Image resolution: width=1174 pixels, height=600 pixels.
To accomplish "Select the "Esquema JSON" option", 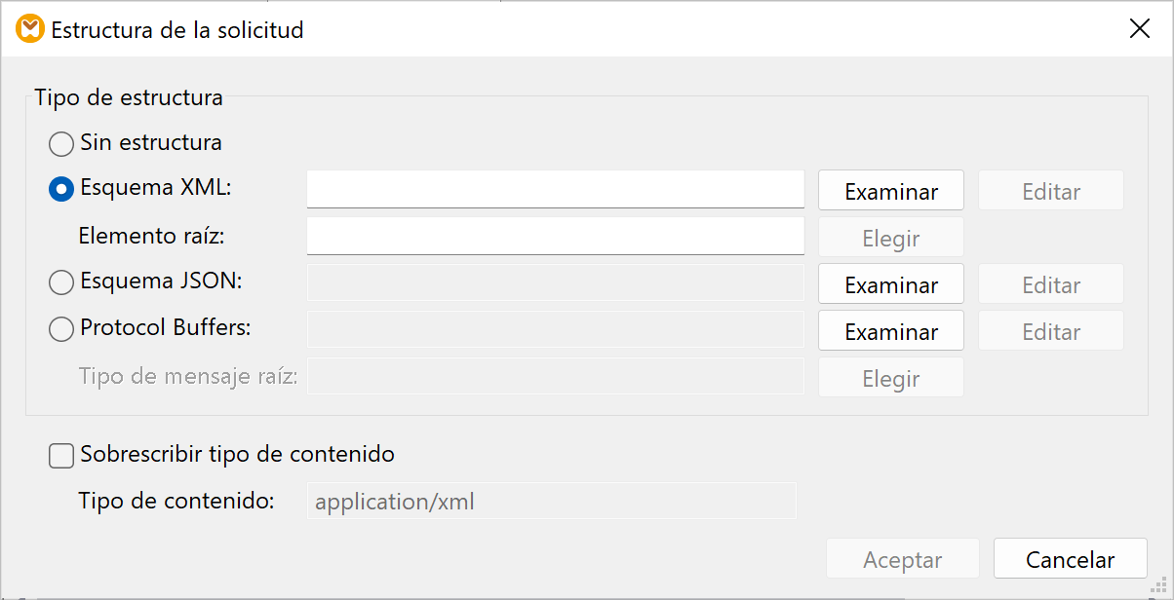I will pos(60,282).
